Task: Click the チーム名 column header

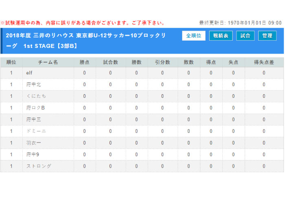Action: (48, 62)
